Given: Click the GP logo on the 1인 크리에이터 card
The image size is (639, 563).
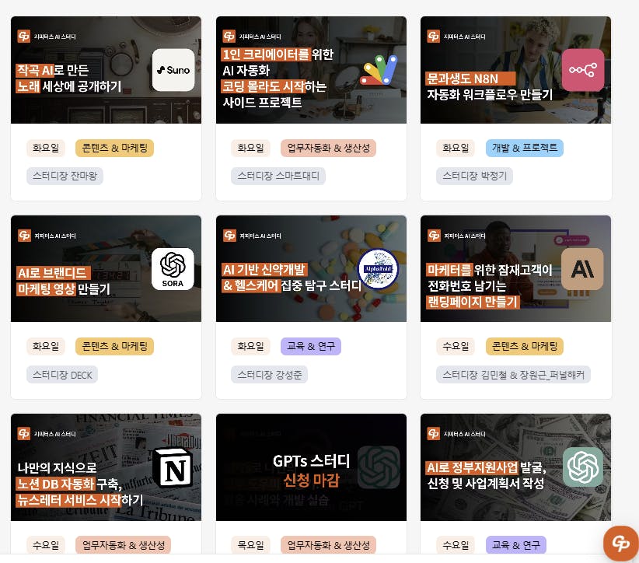Looking at the screenshot, I should [229, 37].
